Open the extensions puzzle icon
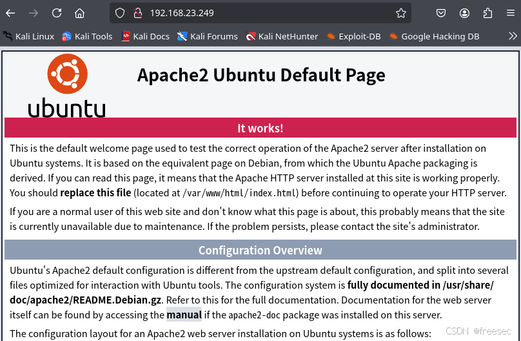The height and width of the screenshot is (341, 521). pyautogui.click(x=487, y=13)
